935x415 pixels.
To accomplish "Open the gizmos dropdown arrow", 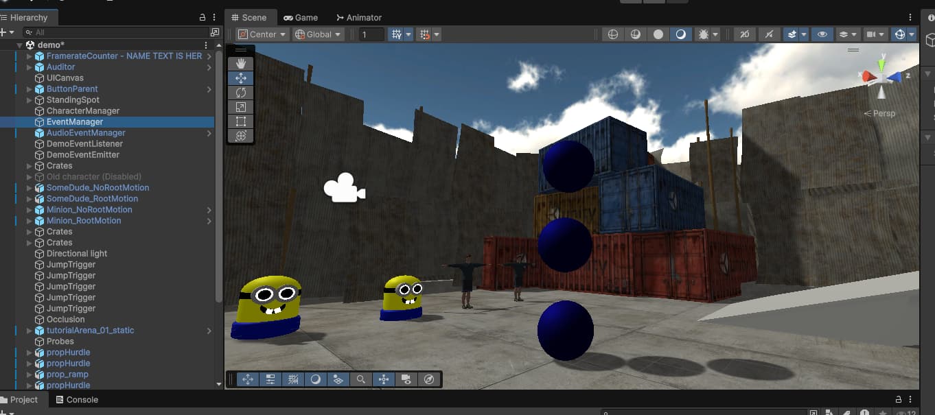I will pos(912,34).
